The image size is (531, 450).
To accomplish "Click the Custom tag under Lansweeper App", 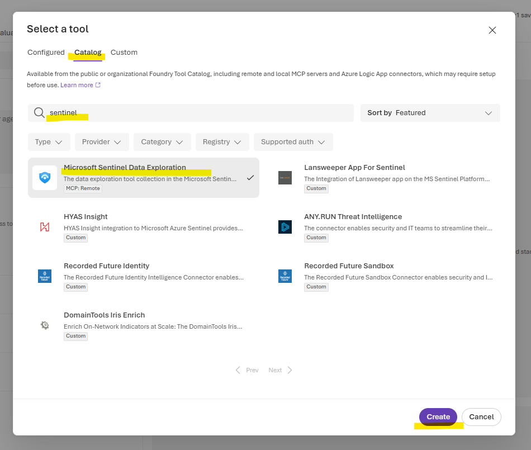I will pyautogui.click(x=316, y=188).
